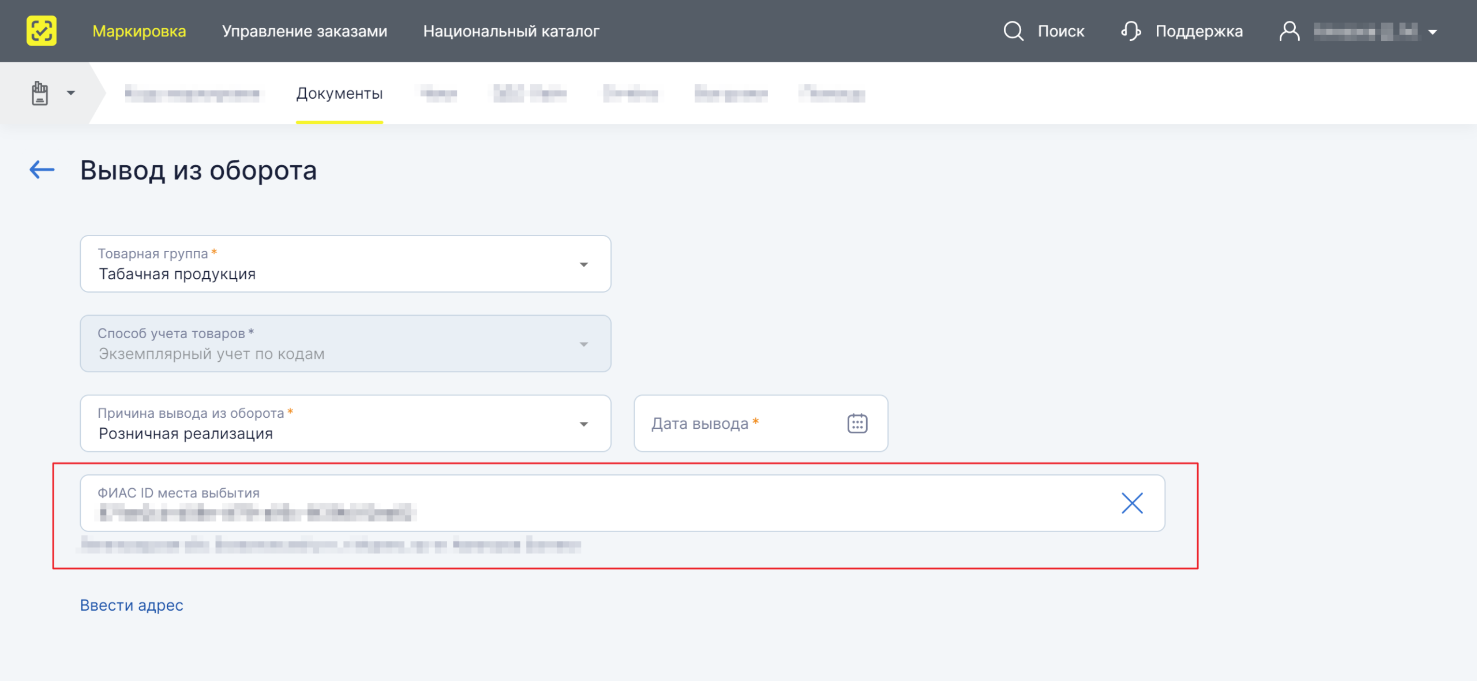Click the search magnifier icon

pyautogui.click(x=1013, y=31)
